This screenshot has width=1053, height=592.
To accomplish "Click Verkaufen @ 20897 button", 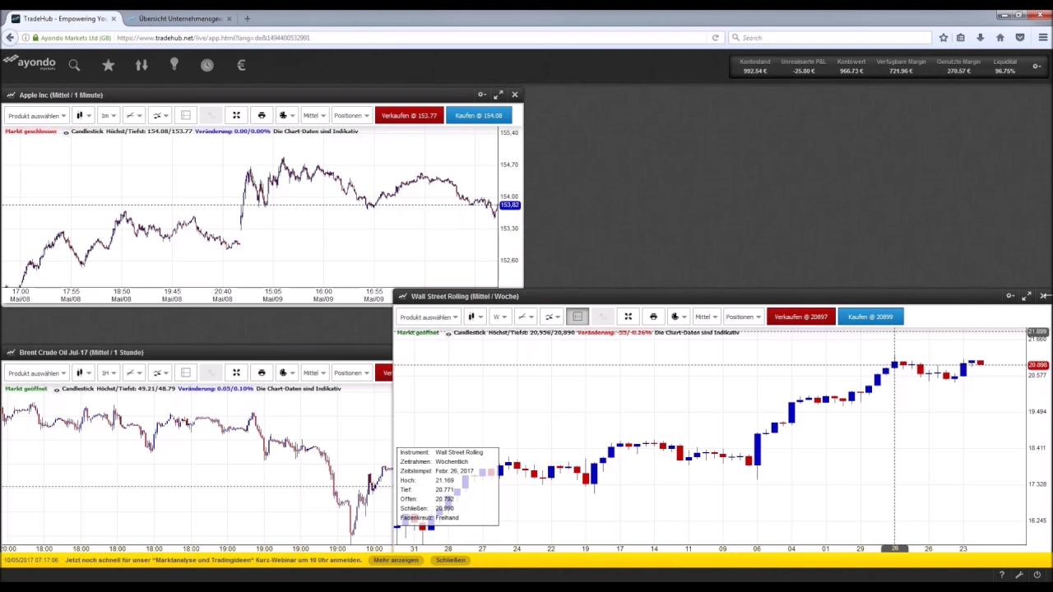I will 800,317.
